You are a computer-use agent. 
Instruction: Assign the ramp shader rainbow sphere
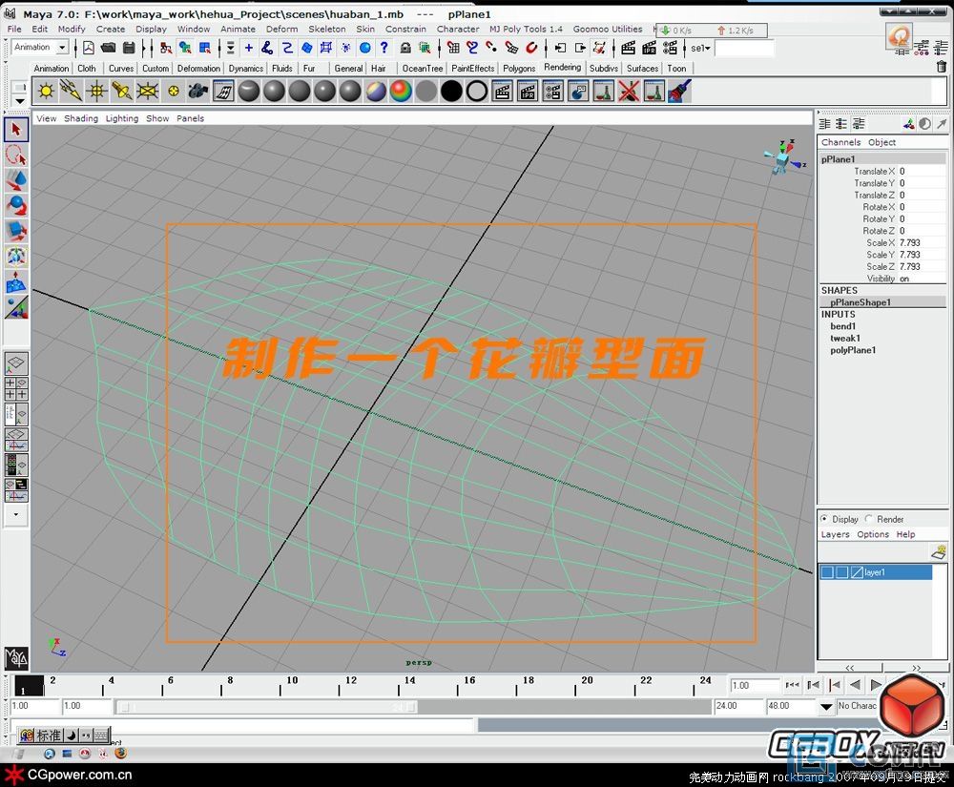click(x=401, y=92)
